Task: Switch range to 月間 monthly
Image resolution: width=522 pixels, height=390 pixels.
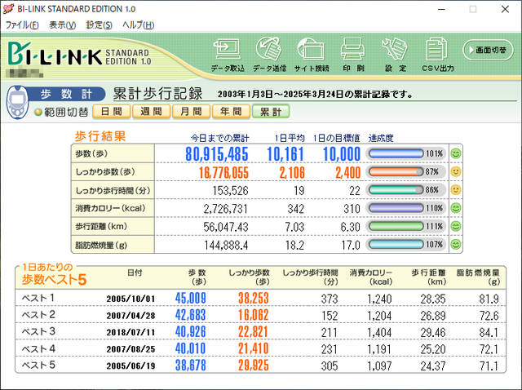Action: [x=192, y=112]
